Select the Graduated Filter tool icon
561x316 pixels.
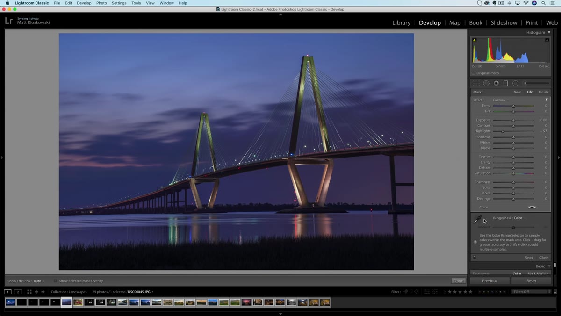point(505,83)
